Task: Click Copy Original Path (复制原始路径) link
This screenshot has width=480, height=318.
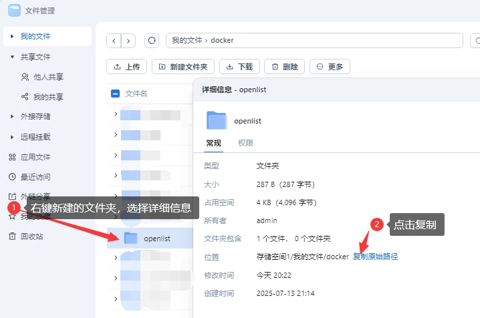Action: pos(376,257)
